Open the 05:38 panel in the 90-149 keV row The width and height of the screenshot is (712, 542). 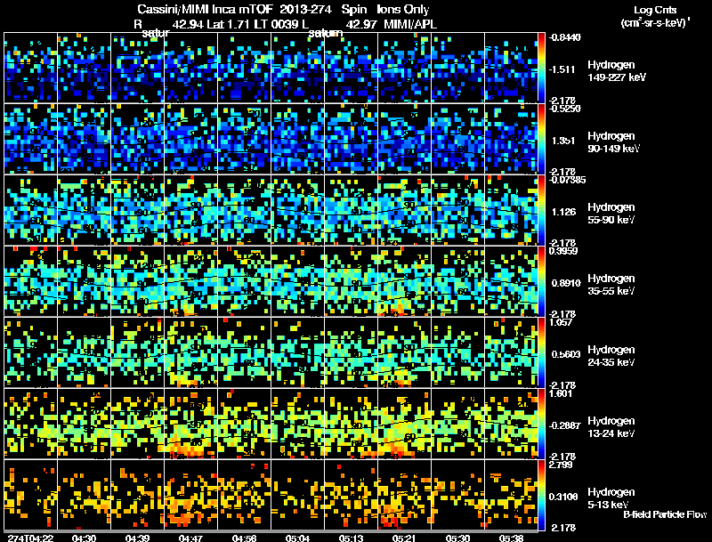[x=511, y=139]
